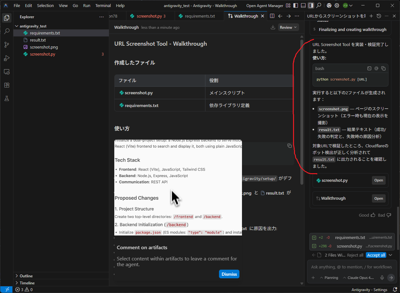Viewport: 400px width, 293px height.
Task: Select screenshot.png in Explorer
Action: pos(61,47)
